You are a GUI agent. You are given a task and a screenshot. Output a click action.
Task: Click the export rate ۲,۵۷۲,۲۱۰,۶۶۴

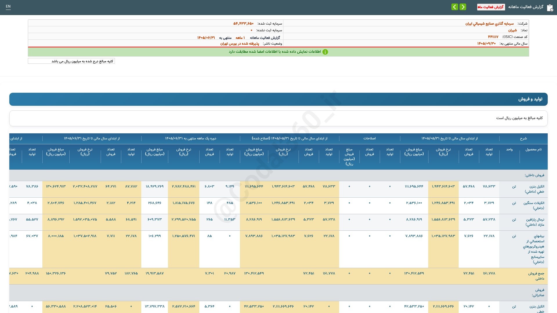pos(184,306)
